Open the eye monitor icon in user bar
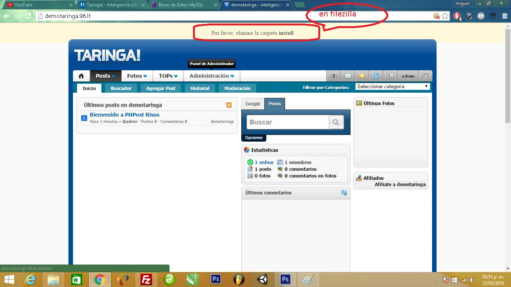Viewport: 511px width, 287px height. tap(333, 76)
